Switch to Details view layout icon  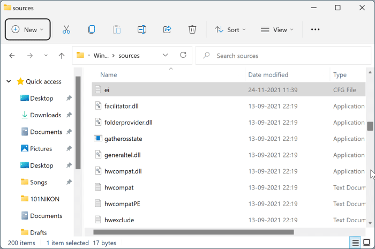click(355, 243)
